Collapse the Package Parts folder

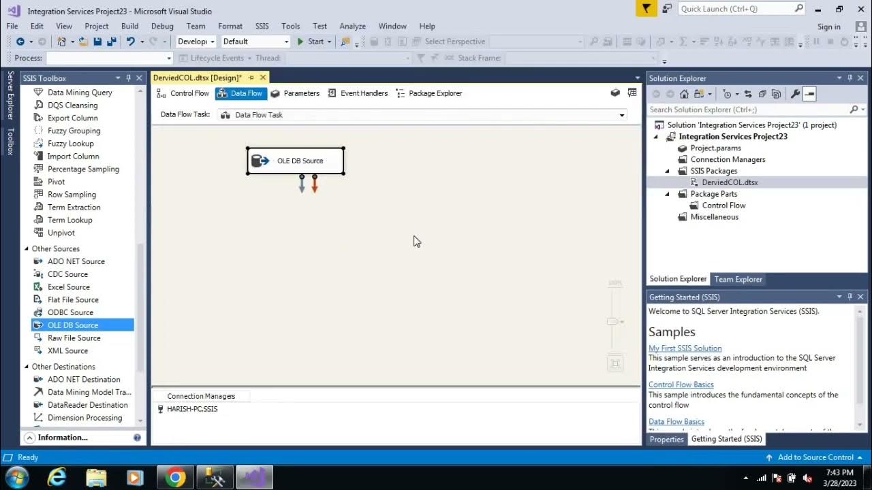click(668, 194)
